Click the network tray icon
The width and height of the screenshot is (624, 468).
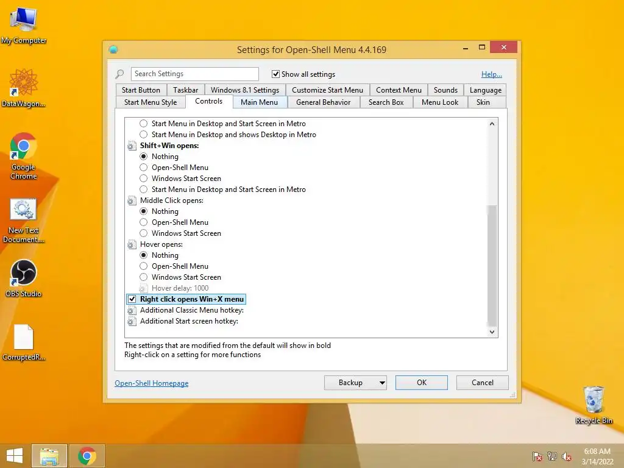point(552,456)
